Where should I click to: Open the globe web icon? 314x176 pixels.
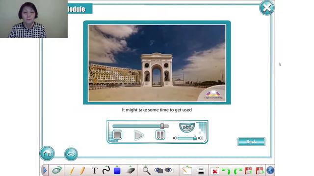[x=270, y=171]
